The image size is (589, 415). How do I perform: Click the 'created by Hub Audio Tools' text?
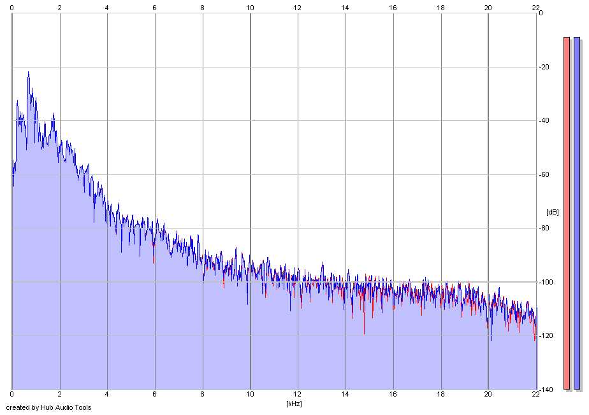[48, 407]
